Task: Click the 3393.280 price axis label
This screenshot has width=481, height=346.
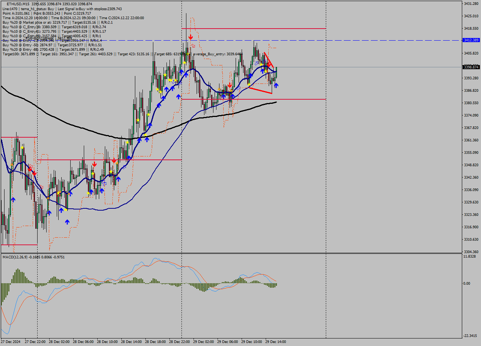Action: [x=471, y=78]
